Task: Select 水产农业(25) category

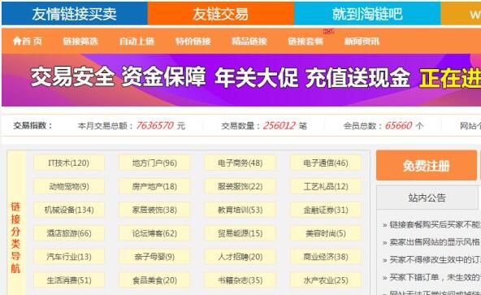Action: [326, 280]
